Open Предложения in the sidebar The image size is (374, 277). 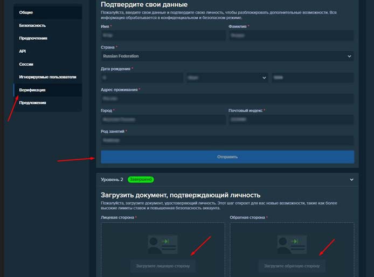coord(32,103)
